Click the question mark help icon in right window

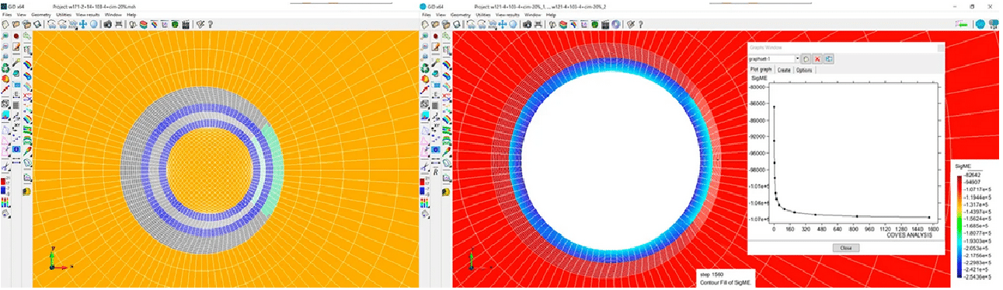640,24
